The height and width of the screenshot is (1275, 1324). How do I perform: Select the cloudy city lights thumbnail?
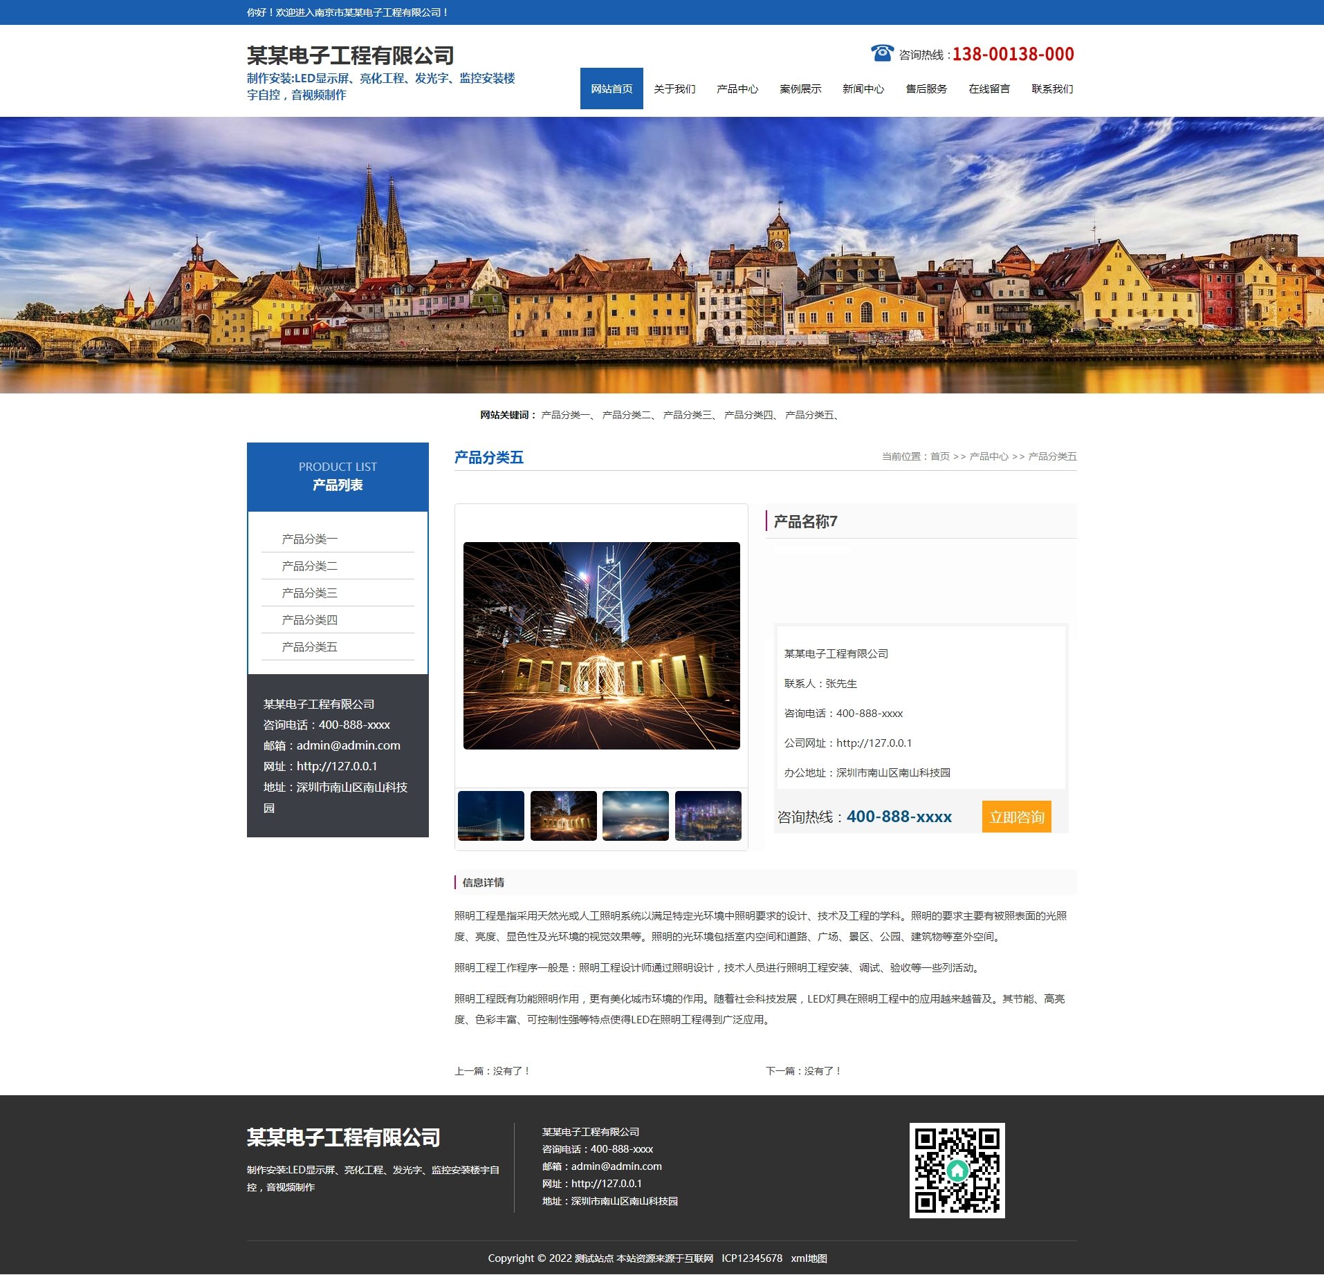pos(635,816)
